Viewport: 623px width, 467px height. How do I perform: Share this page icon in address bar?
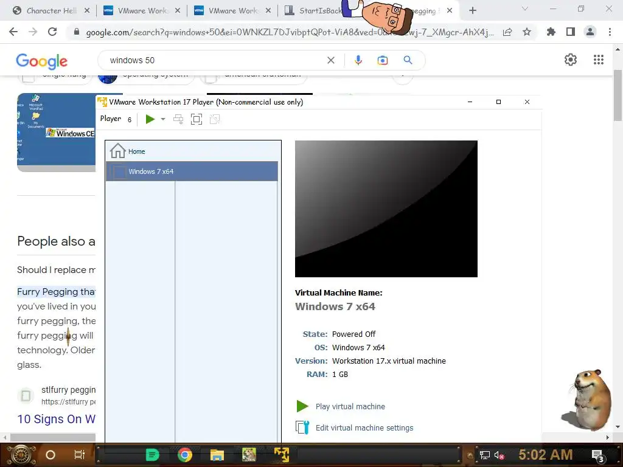(x=507, y=32)
